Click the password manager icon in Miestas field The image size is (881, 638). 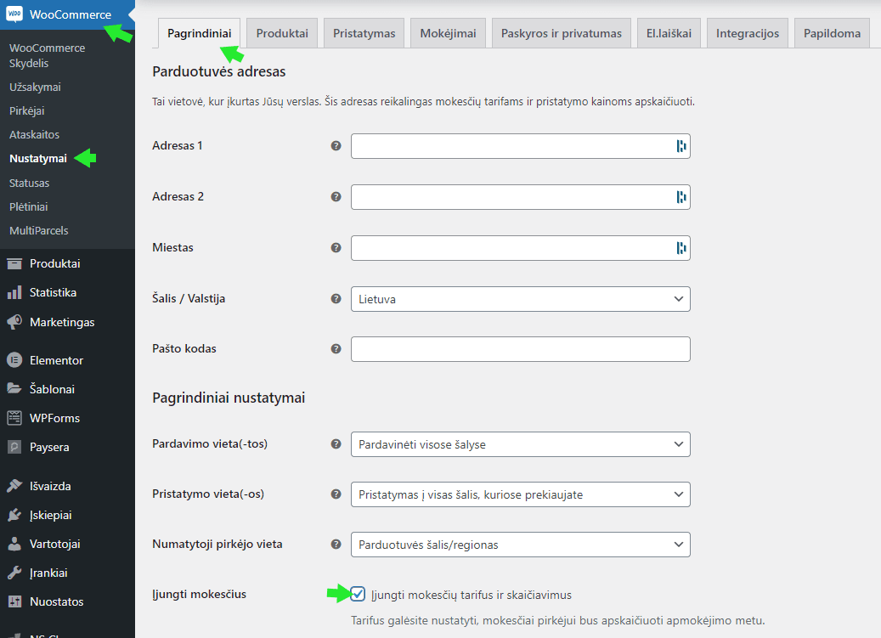[681, 248]
